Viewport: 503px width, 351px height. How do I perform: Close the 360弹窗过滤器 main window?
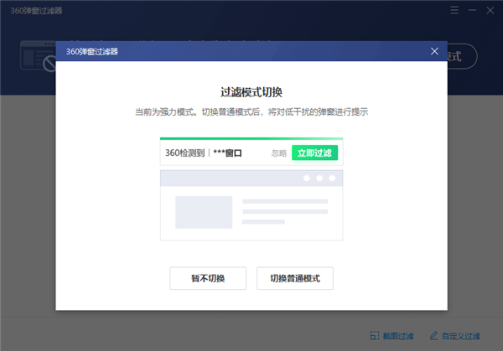[490, 11]
